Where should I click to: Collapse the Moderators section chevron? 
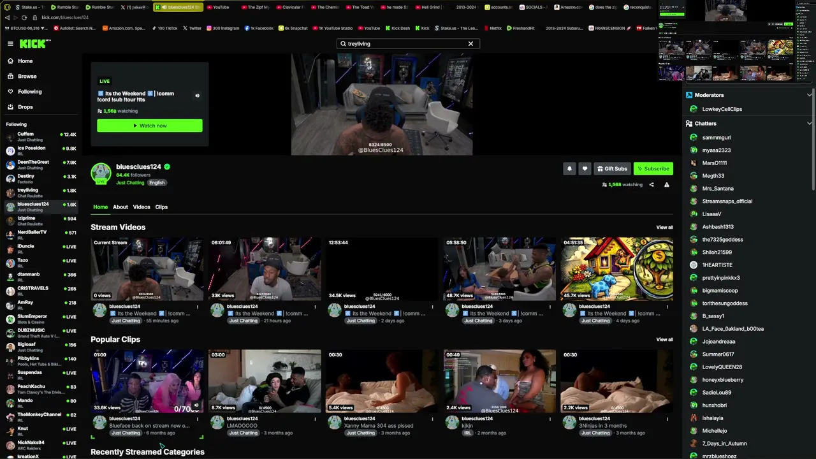[809, 95]
